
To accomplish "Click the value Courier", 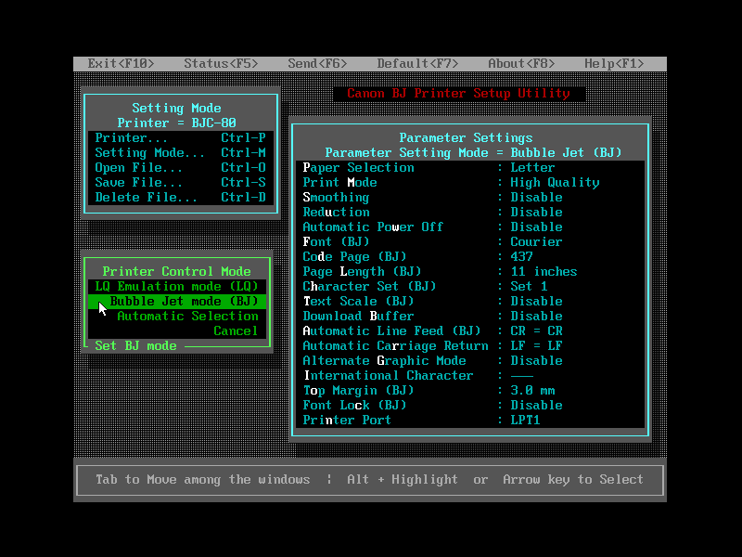I will pyautogui.click(x=536, y=241).
